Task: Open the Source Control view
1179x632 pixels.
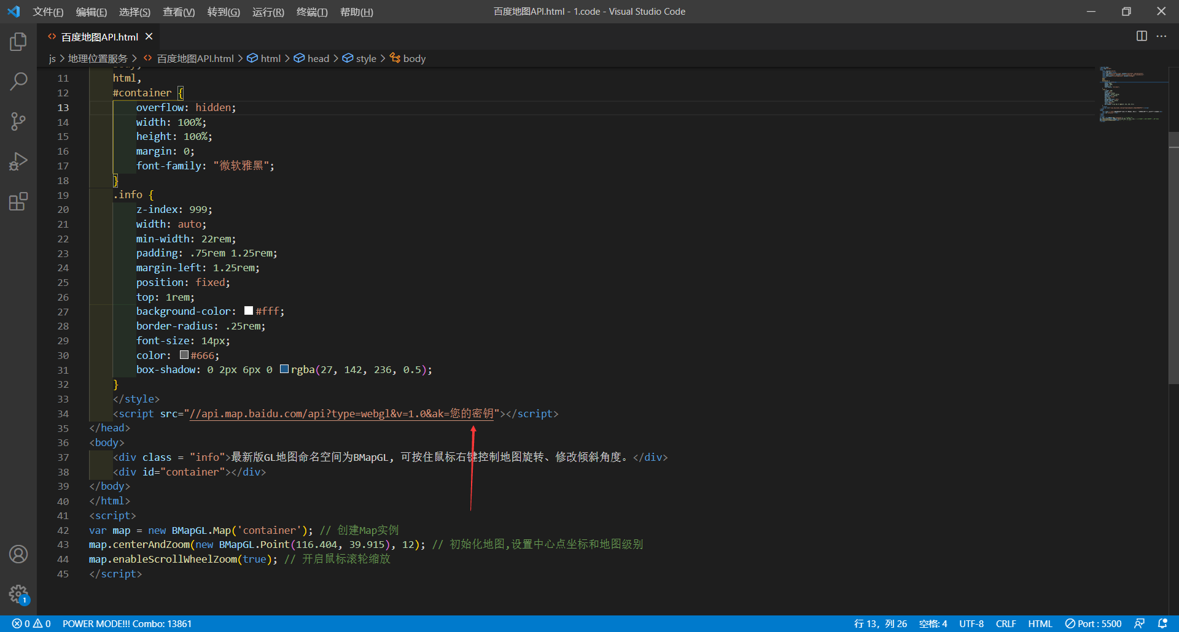Action: [x=18, y=121]
